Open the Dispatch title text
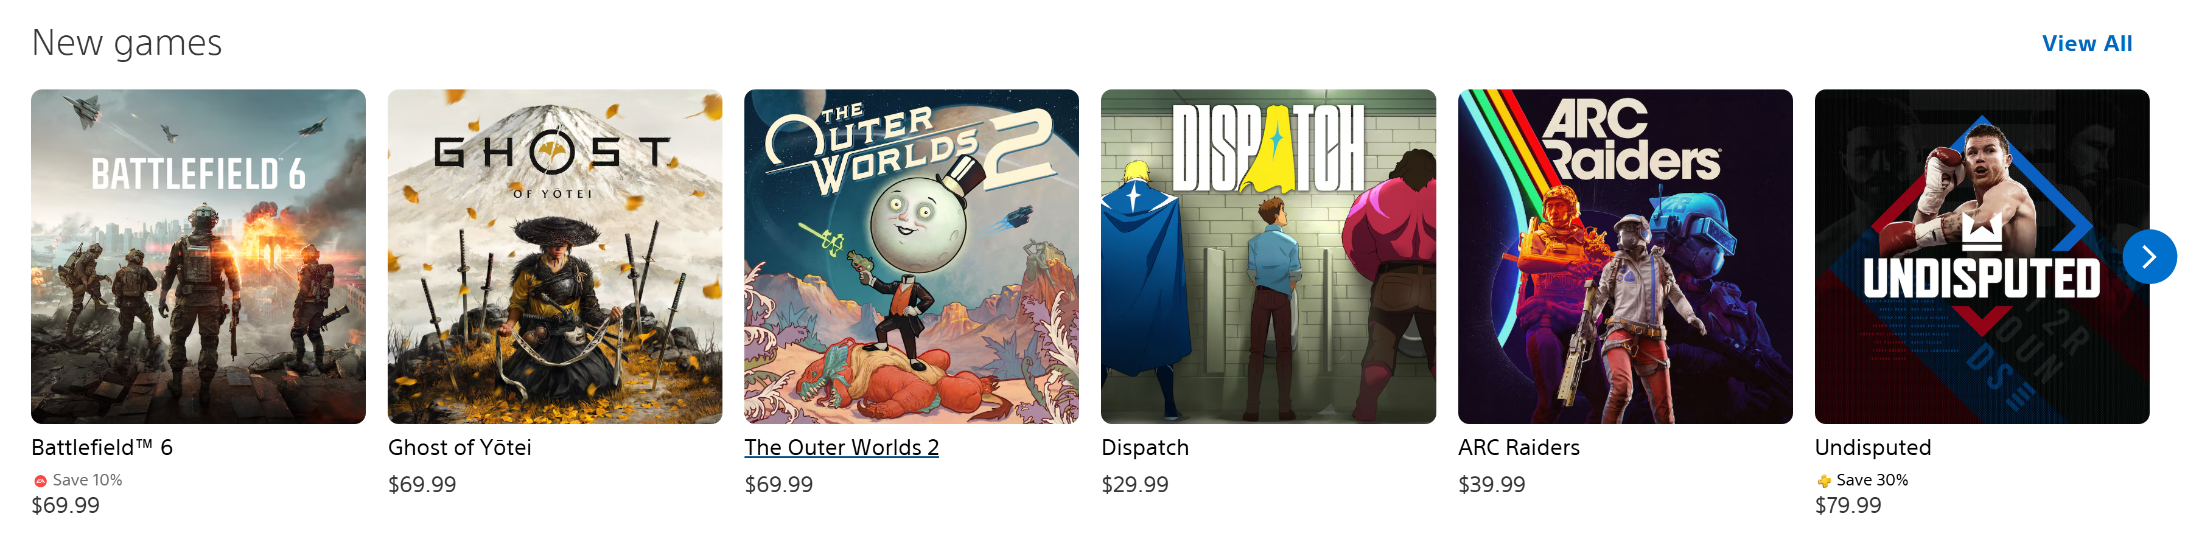This screenshot has height=553, width=2199. pos(1145,448)
